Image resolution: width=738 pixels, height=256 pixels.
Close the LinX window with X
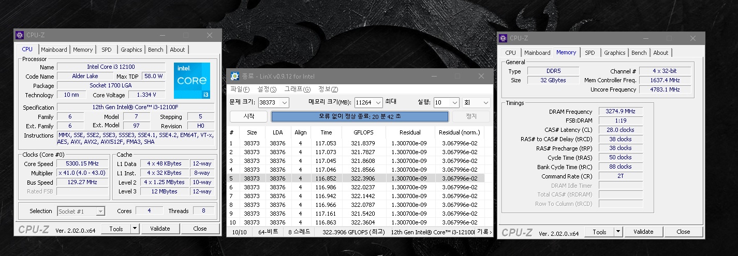[x=481, y=76]
